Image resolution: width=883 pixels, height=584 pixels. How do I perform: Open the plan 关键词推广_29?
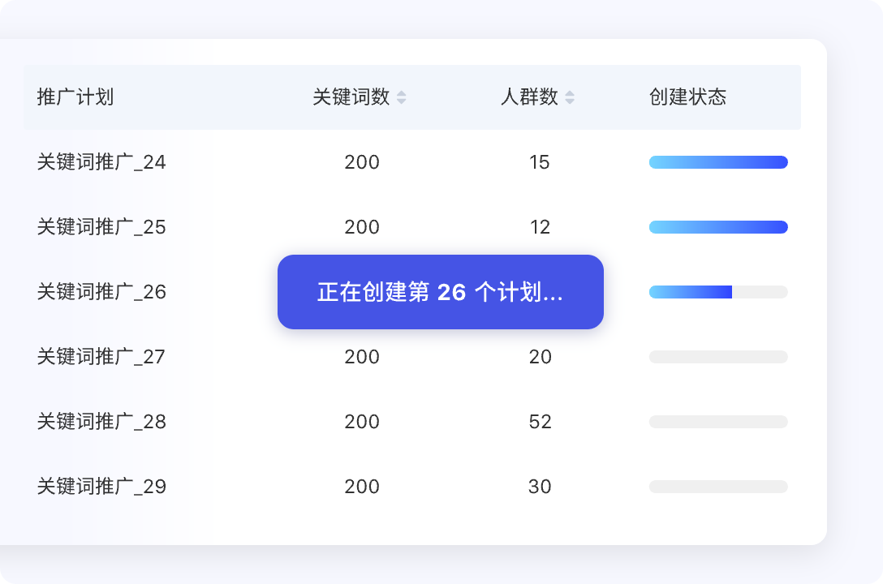[x=101, y=487]
